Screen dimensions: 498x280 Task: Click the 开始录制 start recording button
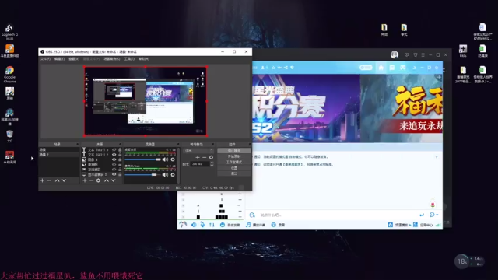pos(234,156)
